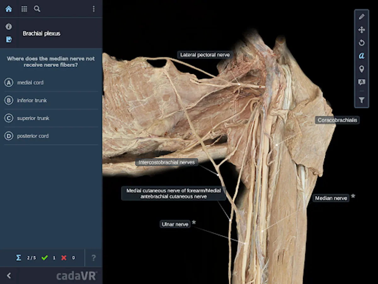
Task: Click the hint question mark button
Action: pos(93,258)
